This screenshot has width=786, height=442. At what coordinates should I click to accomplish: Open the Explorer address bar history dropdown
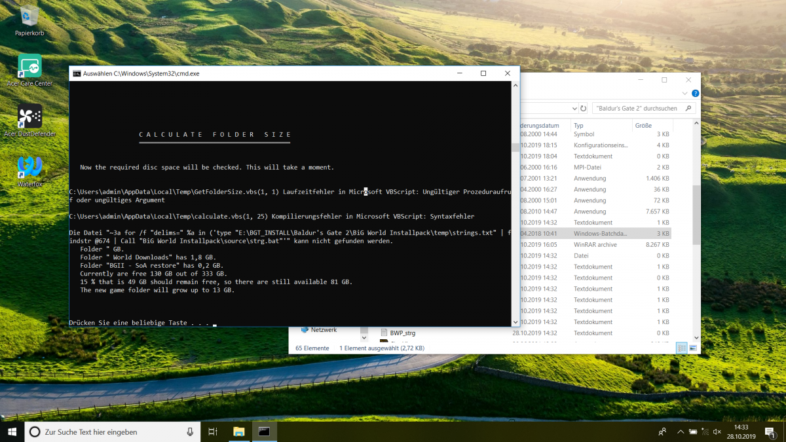(x=574, y=109)
